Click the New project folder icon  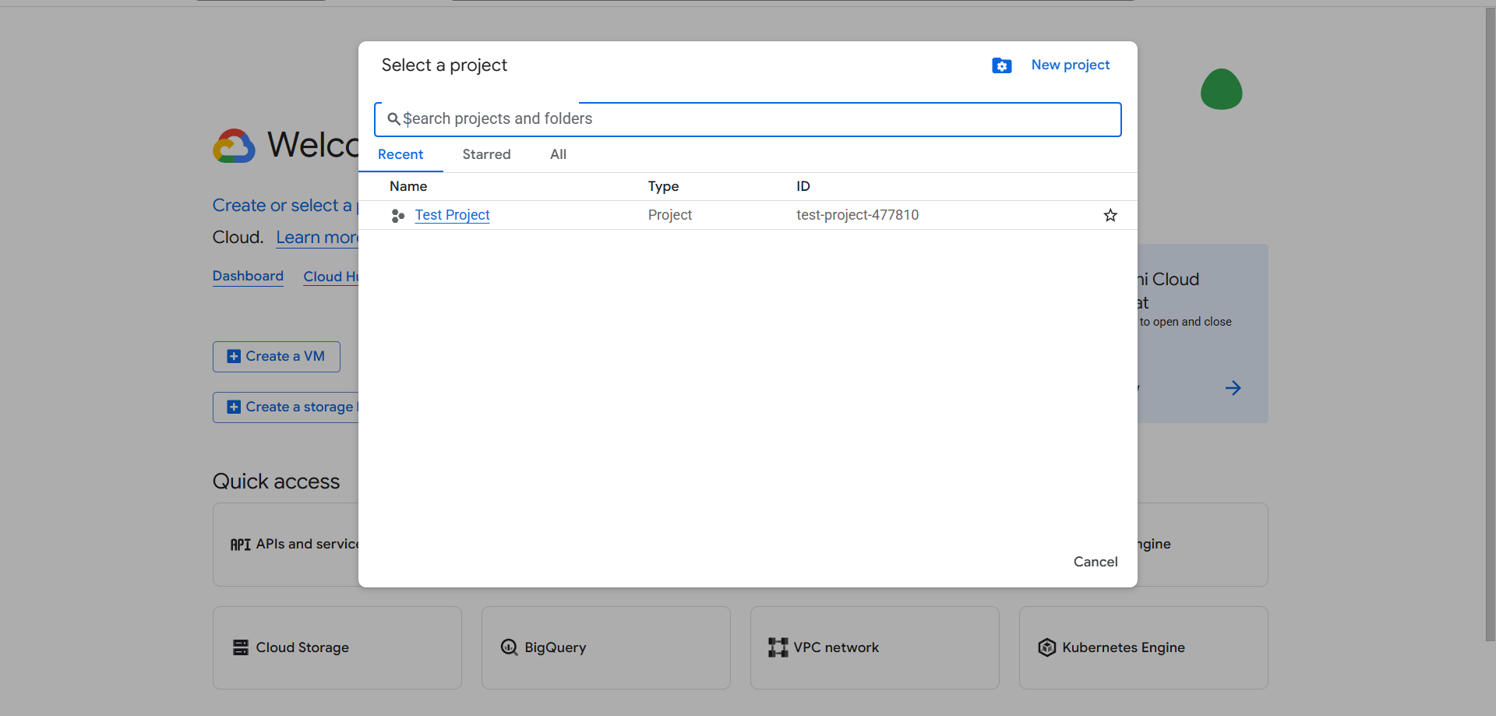[x=1001, y=65]
